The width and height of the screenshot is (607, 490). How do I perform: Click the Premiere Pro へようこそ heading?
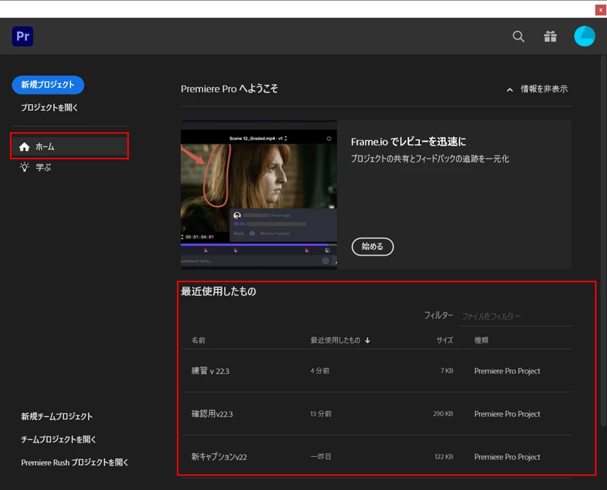pos(229,89)
